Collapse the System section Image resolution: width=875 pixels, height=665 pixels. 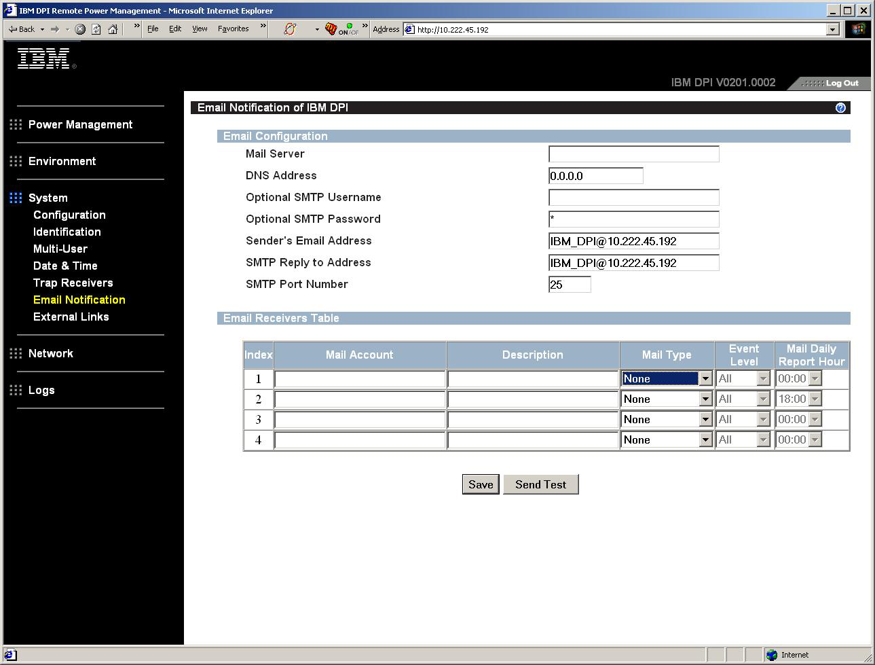pyautogui.click(x=48, y=198)
